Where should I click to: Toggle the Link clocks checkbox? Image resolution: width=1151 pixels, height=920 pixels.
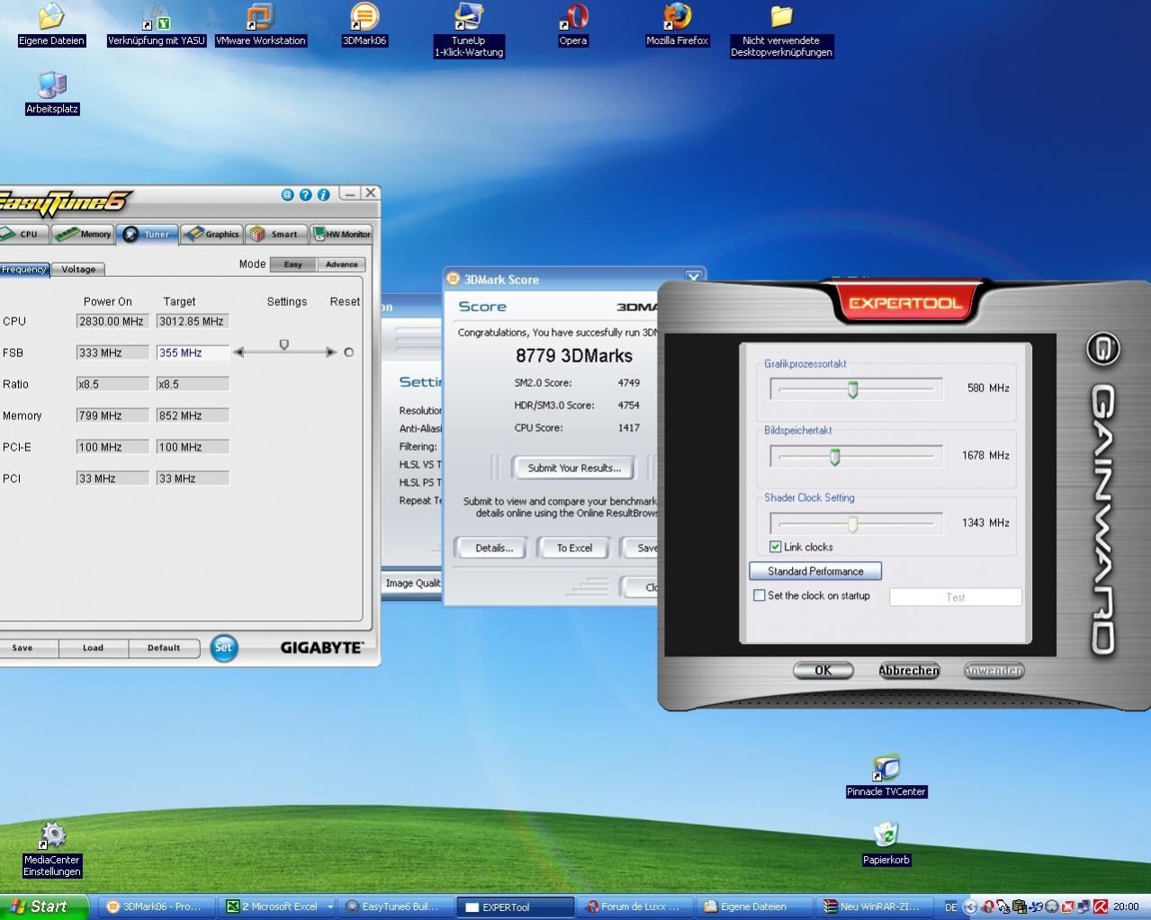[776, 547]
